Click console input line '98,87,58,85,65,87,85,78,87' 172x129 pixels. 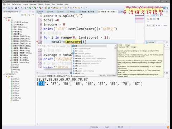click(62, 79)
